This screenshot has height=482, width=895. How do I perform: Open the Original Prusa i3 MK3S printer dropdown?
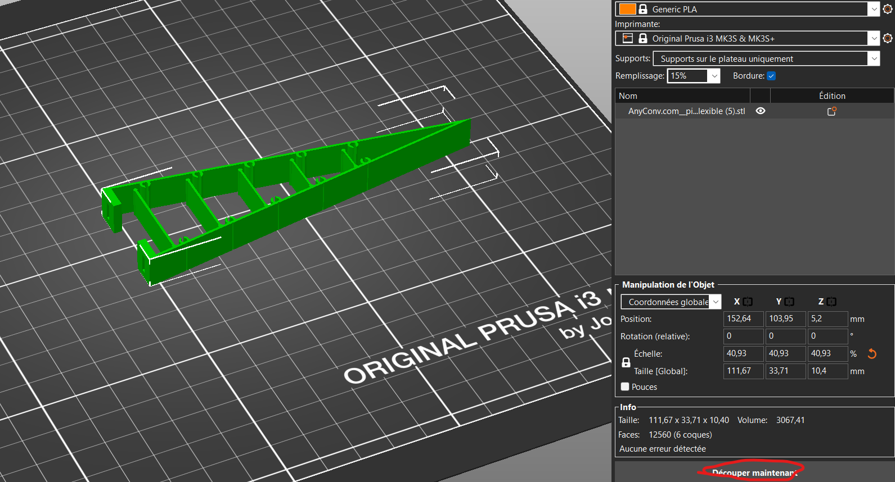[x=874, y=38]
